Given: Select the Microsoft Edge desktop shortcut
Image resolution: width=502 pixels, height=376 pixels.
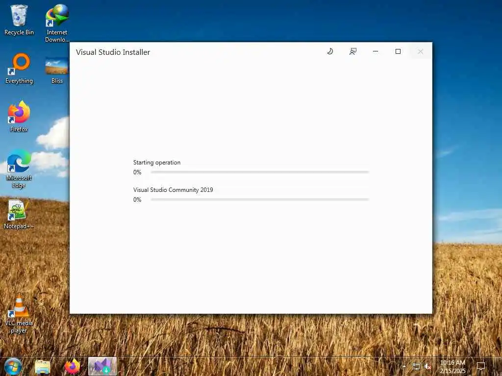Looking at the screenshot, I should pyautogui.click(x=19, y=169).
